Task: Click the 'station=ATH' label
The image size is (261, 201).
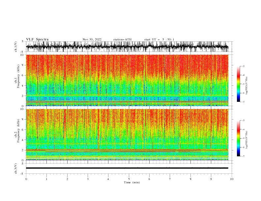Action: [122, 39]
